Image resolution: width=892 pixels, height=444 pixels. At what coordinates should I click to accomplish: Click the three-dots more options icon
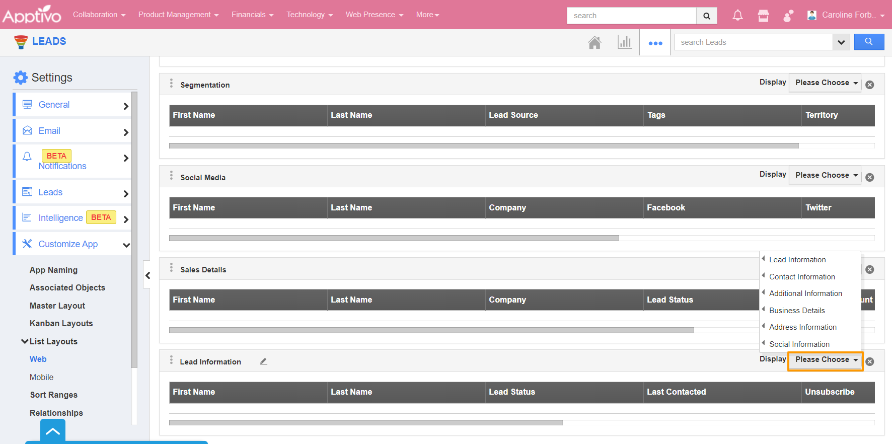point(655,43)
